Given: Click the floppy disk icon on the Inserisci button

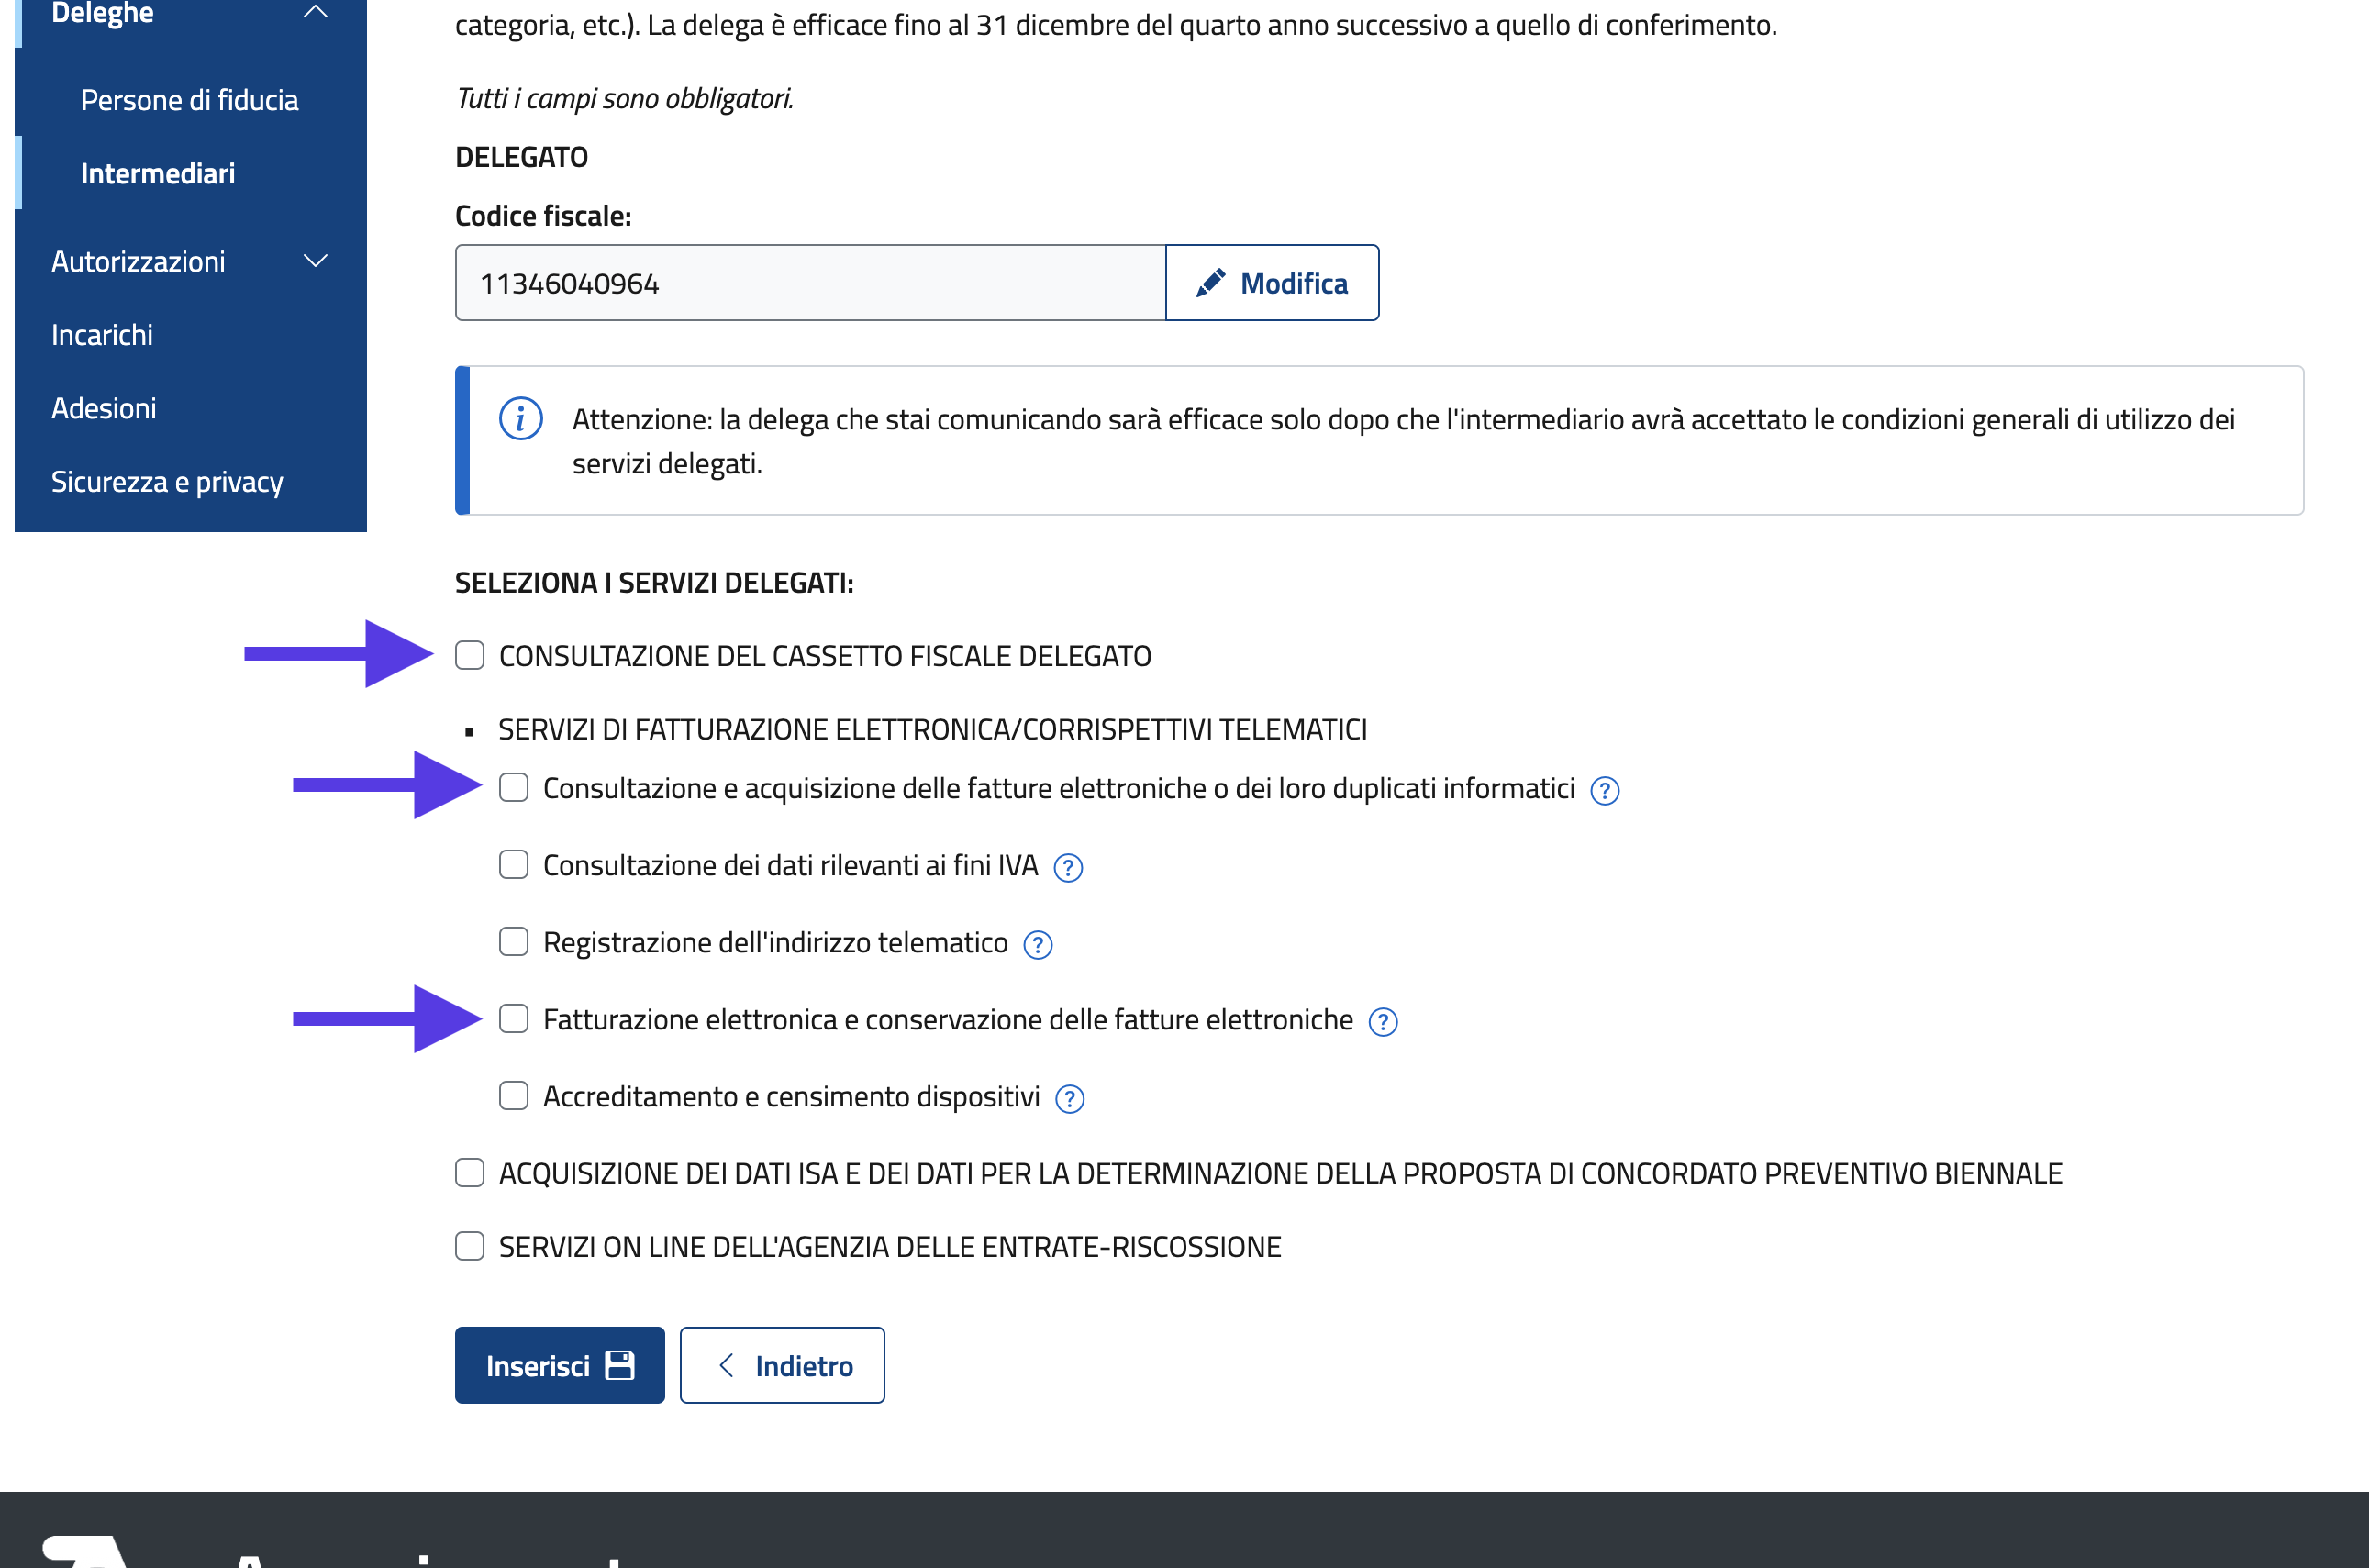Looking at the screenshot, I should 620,1365.
